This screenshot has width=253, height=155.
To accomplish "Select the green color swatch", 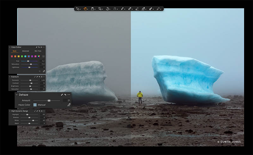I will 22,56.
